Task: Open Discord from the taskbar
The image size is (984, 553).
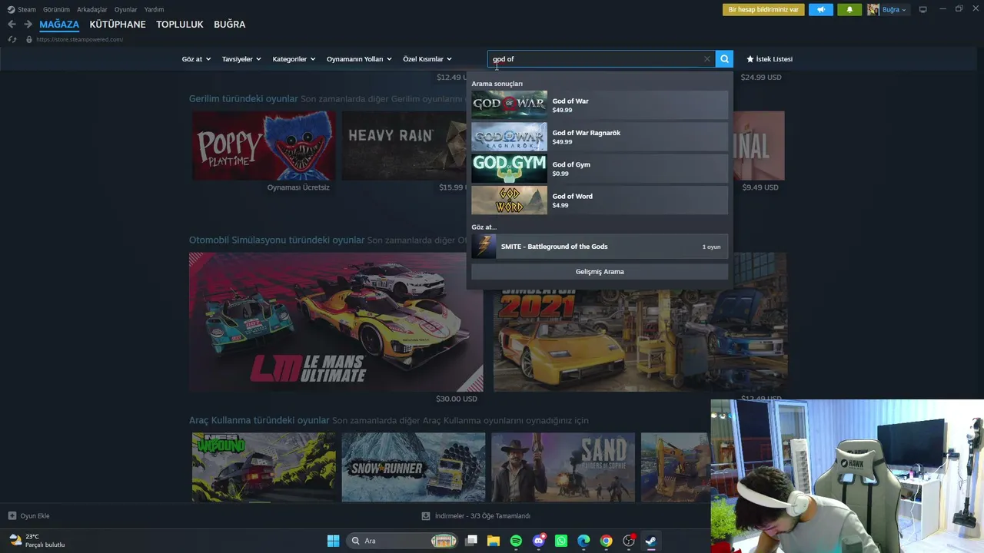Action: (x=539, y=541)
